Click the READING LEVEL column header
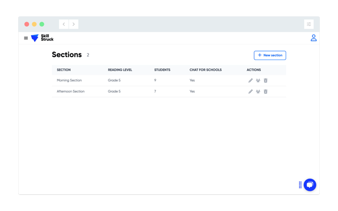Viewport: 338px width, 211px height. coord(120,70)
